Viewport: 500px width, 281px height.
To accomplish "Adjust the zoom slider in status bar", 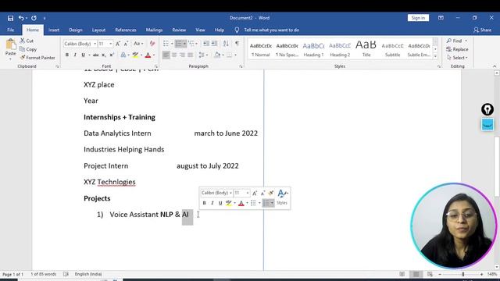I will click(x=463, y=274).
